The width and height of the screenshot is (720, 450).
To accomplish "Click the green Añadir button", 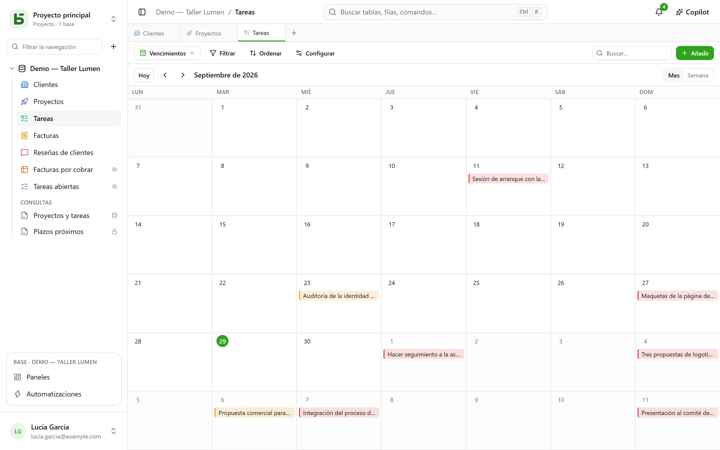I will point(695,53).
